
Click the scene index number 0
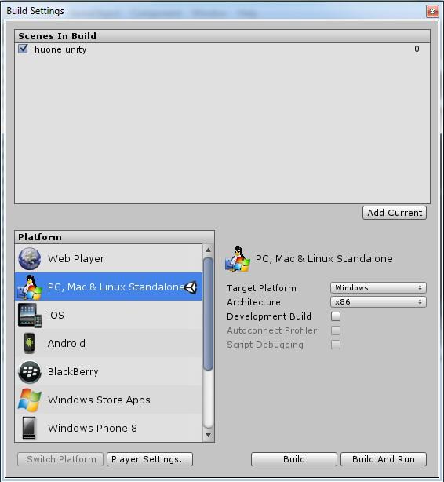pos(417,49)
